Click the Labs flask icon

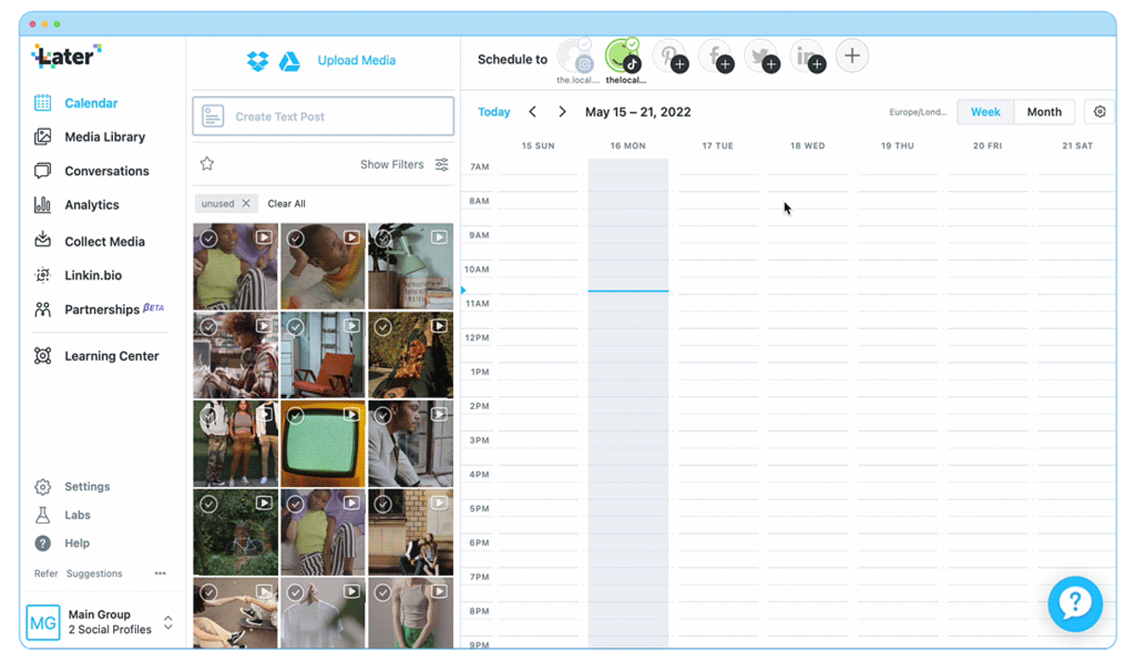click(43, 515)
